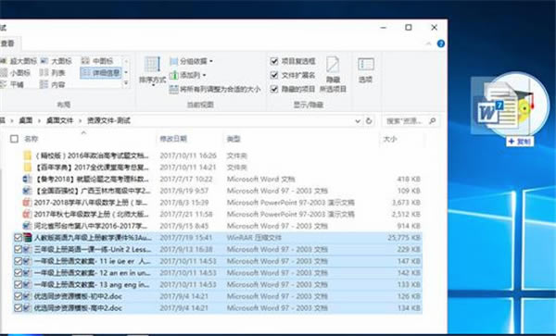Click 资源文件-测试 breadcrumb segment
556x336 pixels.
click(x=108, y=120)
